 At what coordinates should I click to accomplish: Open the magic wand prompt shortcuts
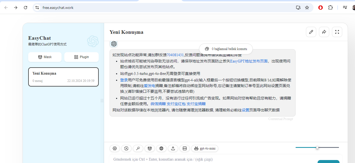(x=138, y=148)
